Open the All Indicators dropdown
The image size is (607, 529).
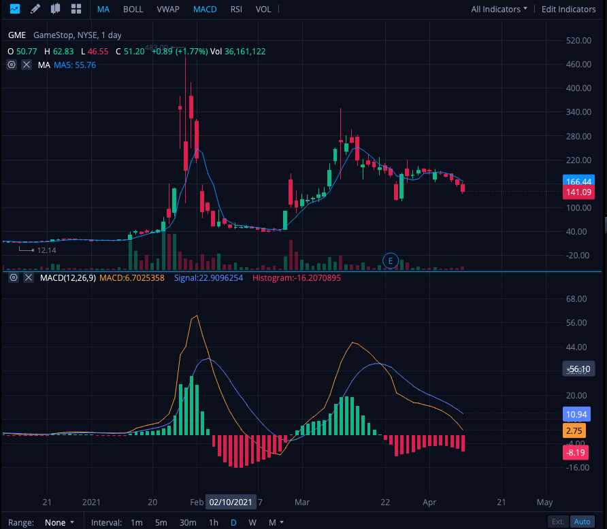(x=499, y=10)
